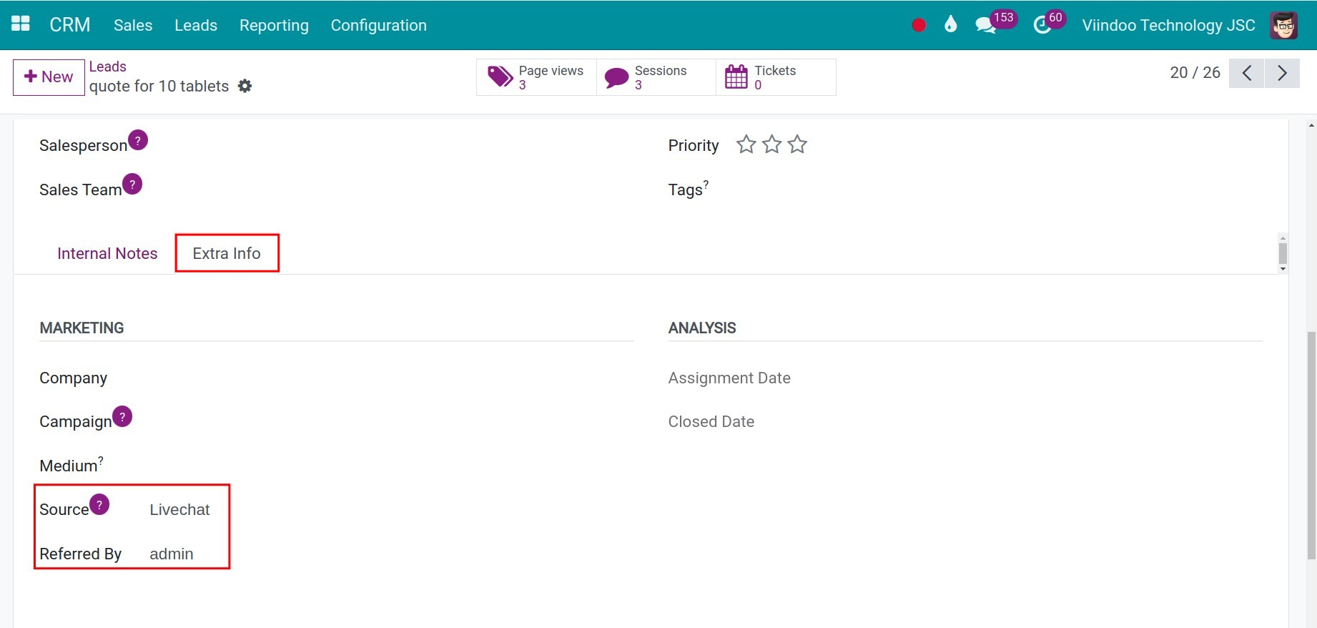Click the CRM app title
This screenshot has width=1317, height=628.
coord(70,25)
